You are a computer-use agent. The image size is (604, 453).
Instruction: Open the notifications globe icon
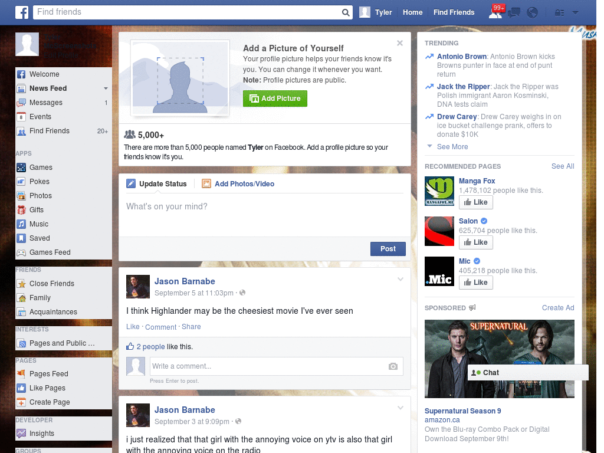coord(533,13)
